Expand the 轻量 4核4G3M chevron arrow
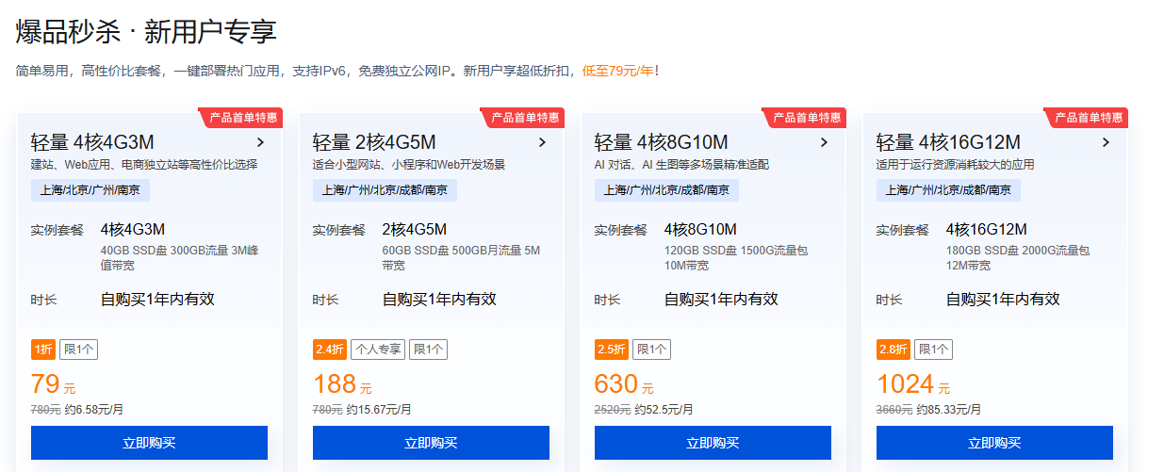 coord(260,143)
